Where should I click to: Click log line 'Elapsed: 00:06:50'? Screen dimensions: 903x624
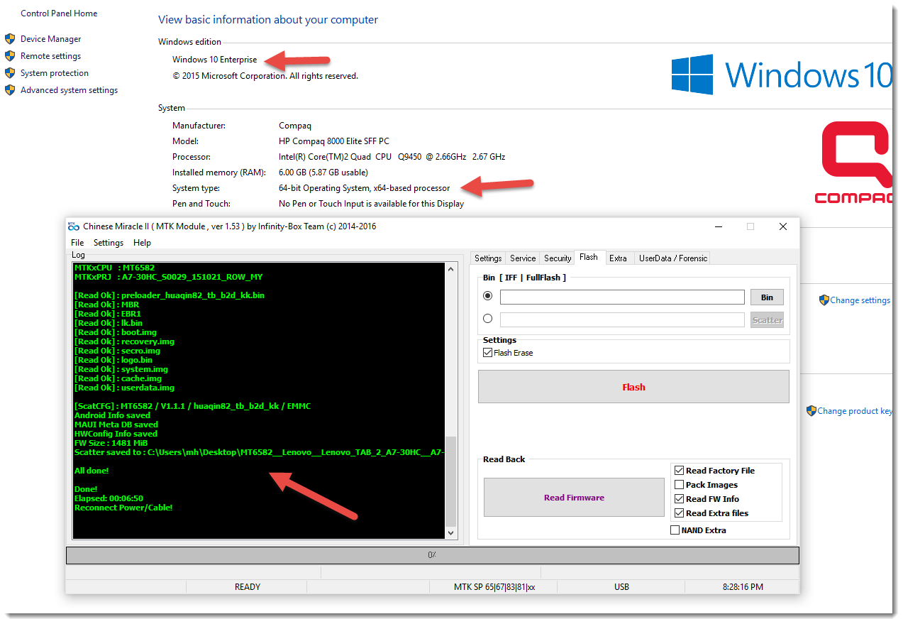pos(109,498)
